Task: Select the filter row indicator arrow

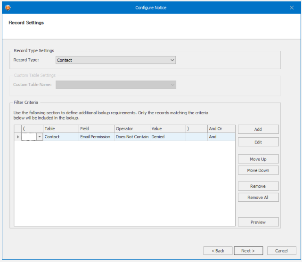Action: 18,137
